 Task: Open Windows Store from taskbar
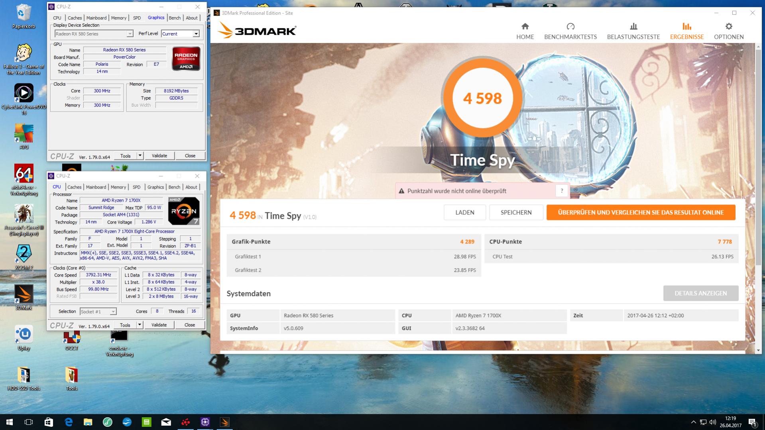[x=49, y=422]
